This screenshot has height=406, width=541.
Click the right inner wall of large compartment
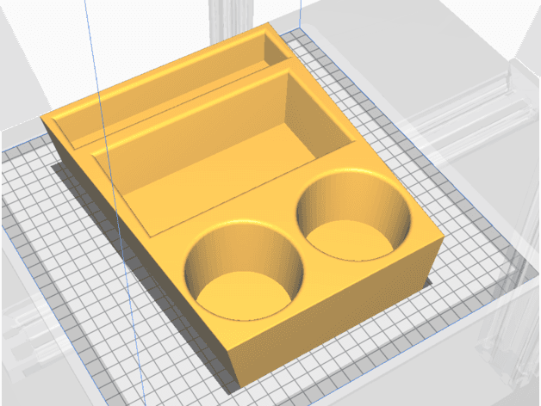pos(315,115)
